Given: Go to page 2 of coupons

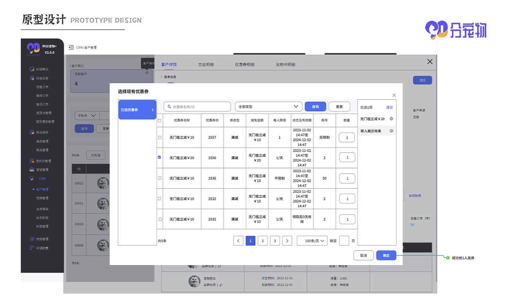Looking at the screenshot, I should pos(263,241).
